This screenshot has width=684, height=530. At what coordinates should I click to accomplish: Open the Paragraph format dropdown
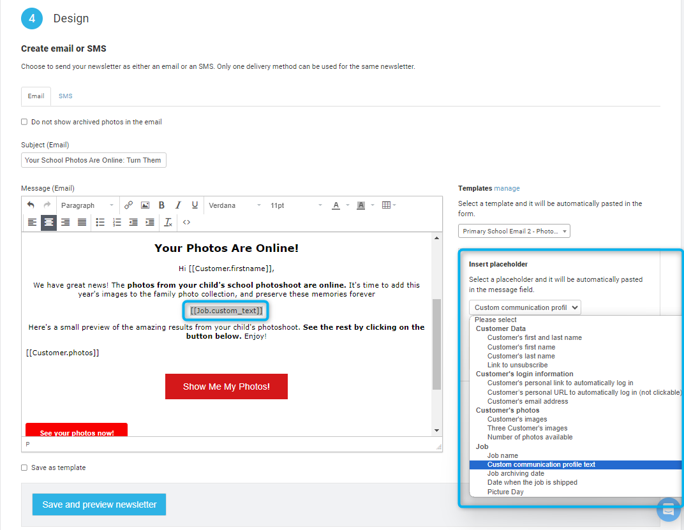coord(87,205)
